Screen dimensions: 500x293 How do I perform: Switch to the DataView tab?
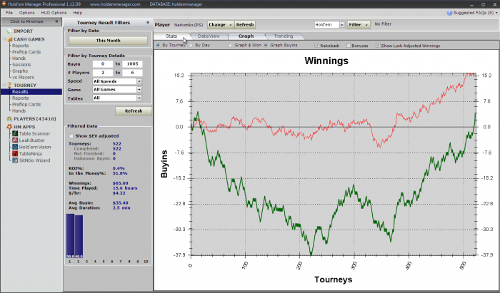point(209,36)
